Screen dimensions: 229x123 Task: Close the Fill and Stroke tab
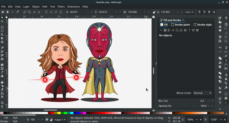pyautogui.click(x=183, y=20)
